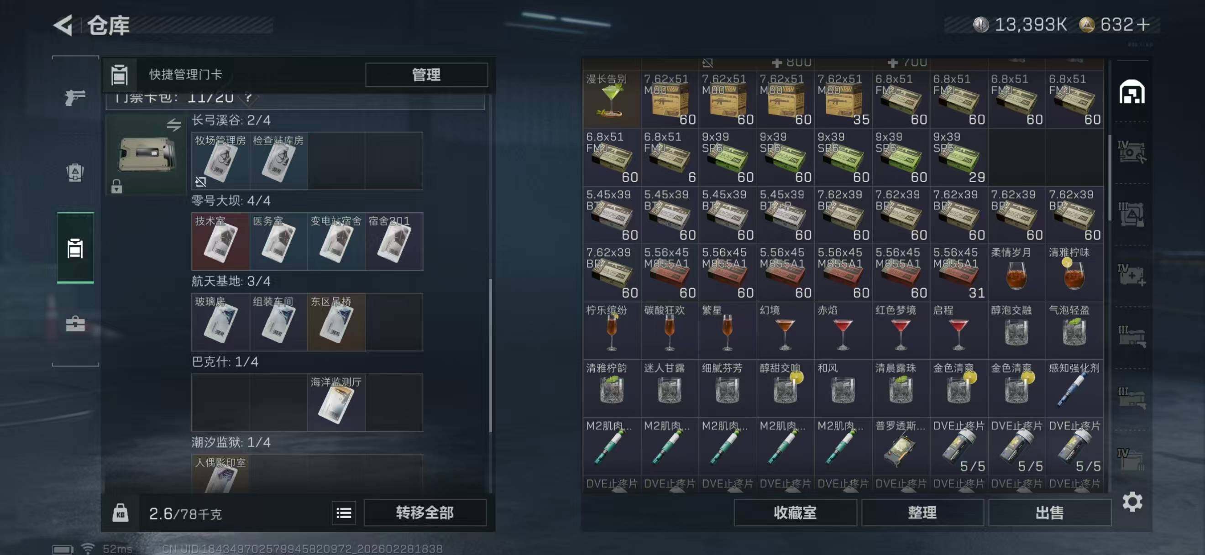The height and width of the screenshot is (555, 1205).
Task: Open the weapons pistol tab in sidebar
Action: tap(75, 97)
